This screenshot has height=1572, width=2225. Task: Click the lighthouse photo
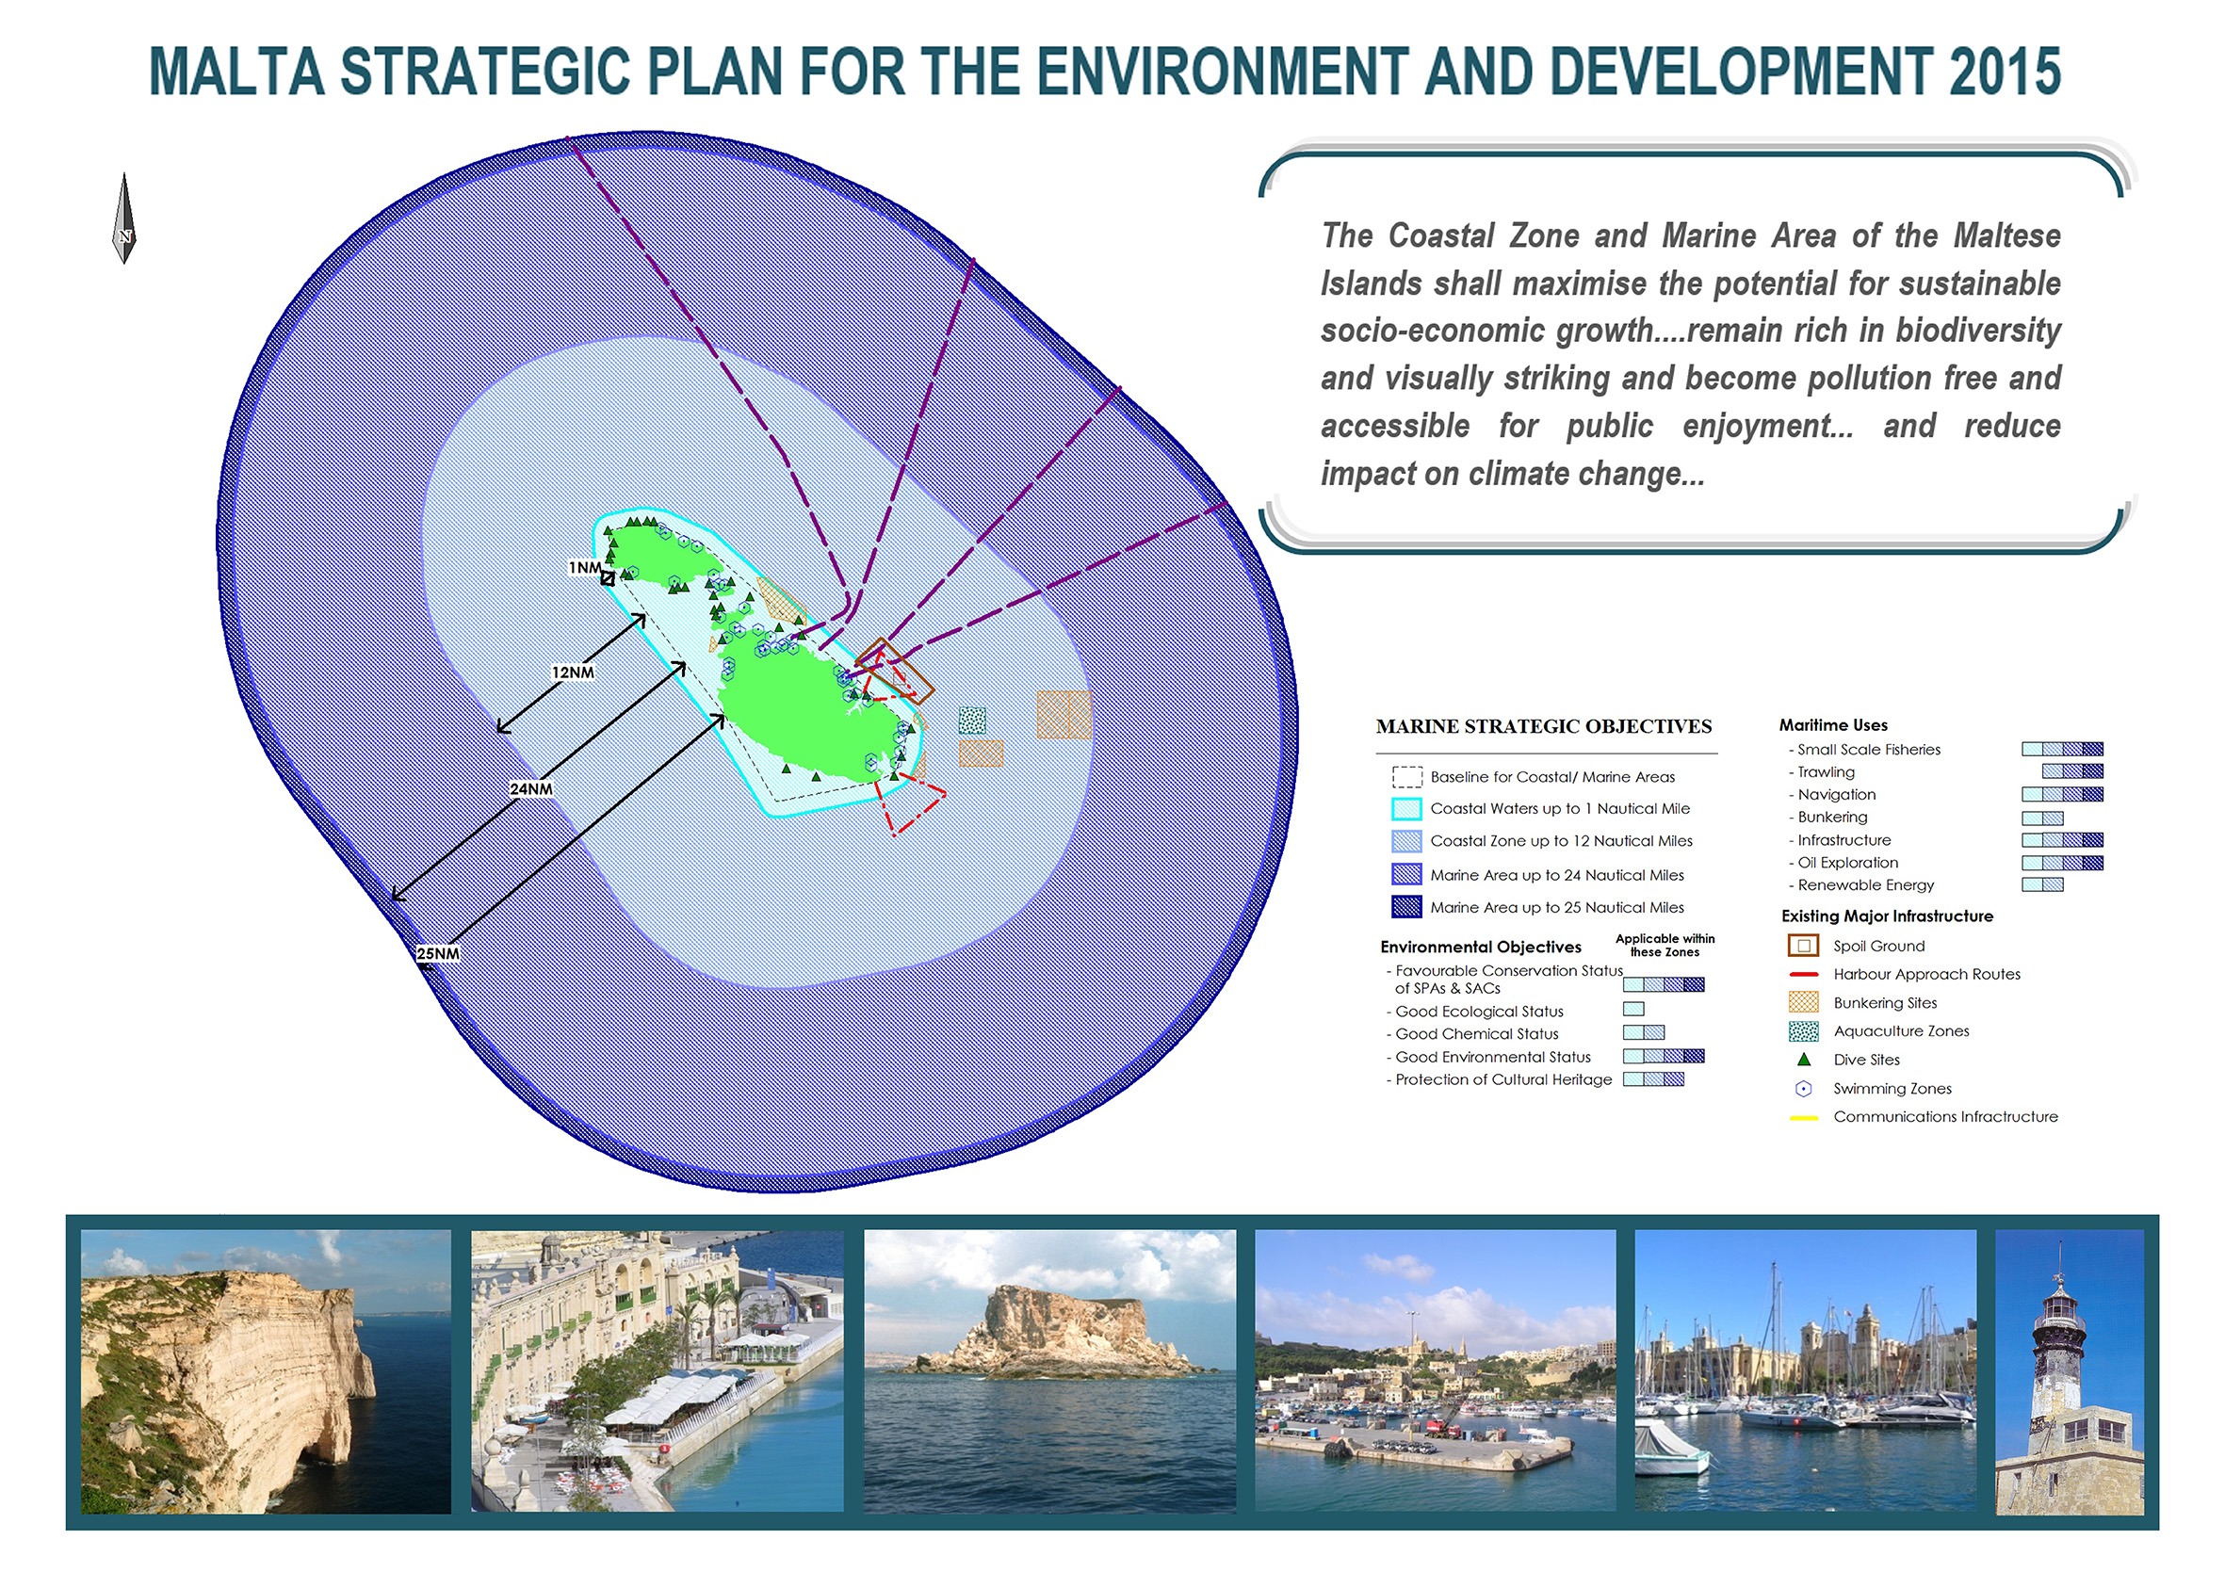tap(2070, 1372)
